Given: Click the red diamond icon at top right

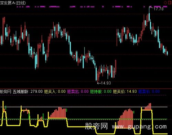Looking at the screenshot, I should pos(165,2).
